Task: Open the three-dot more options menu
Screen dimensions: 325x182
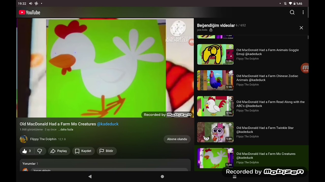Action: [303, 12]
